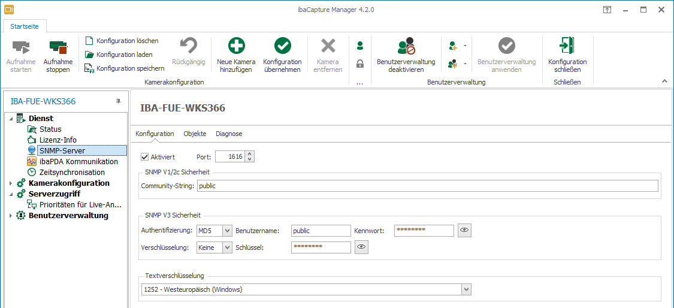Reveal Schlüssel with eye button
This screenshot has width=674, height=308.
[x=361, y=247]
